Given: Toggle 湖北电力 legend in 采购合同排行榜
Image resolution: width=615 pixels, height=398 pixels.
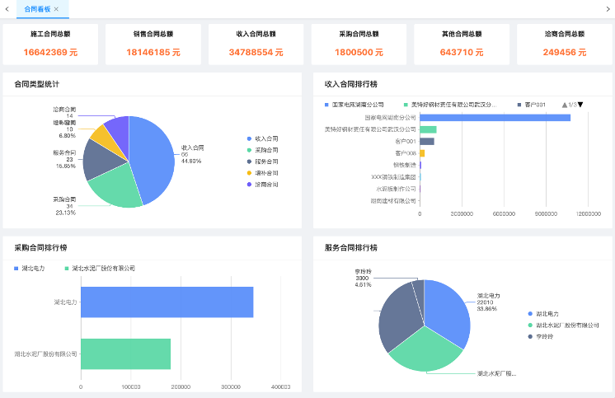Looking at the screenshot, I should click(x=33, y=269).
